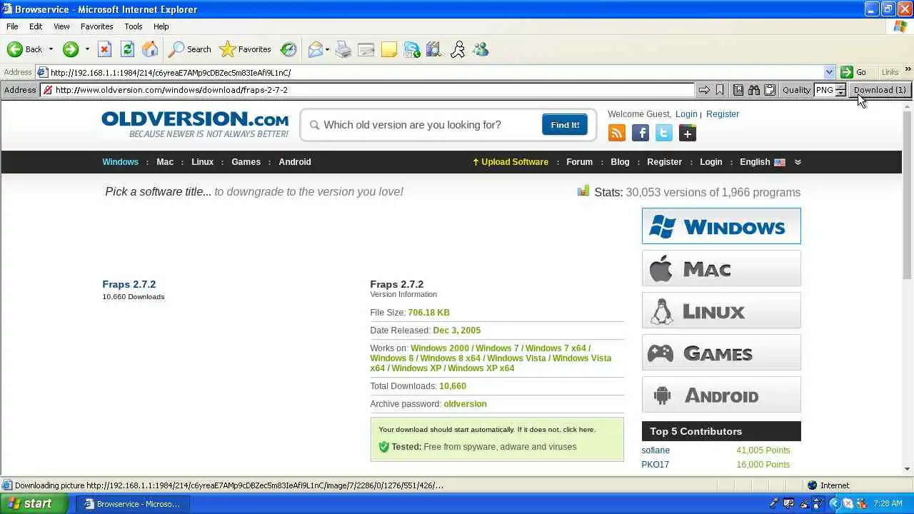The width and height of the screenshot is (914, 514).
Task: Refresh the page using the Refresh icon
Action: click(127, 49)
